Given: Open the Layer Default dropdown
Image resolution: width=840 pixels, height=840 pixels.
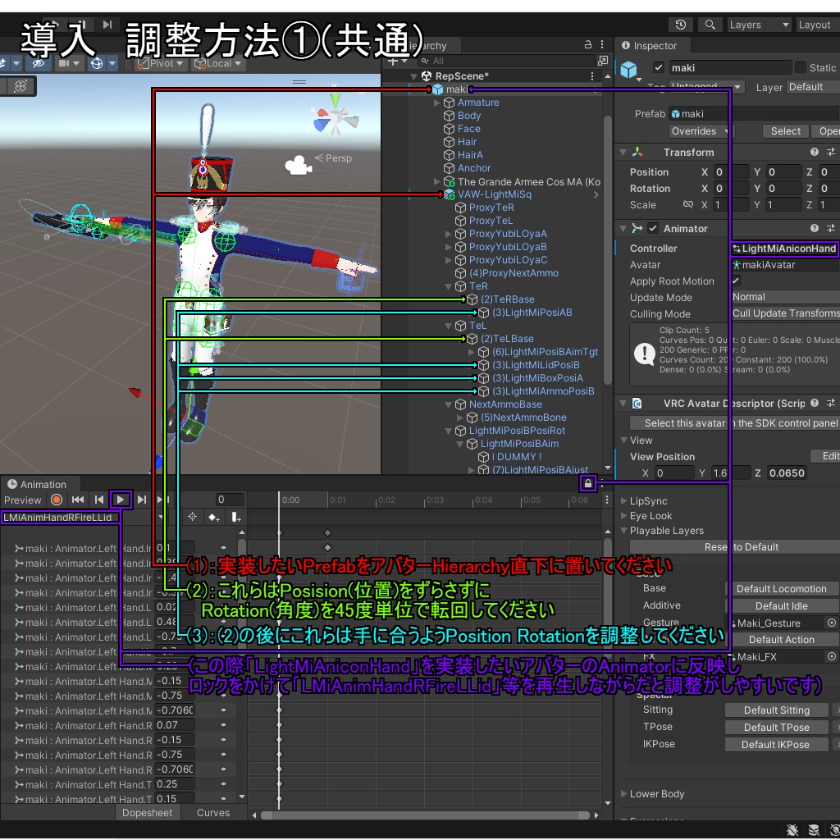Looking at the screenshot, I should (x=813, y=87).
